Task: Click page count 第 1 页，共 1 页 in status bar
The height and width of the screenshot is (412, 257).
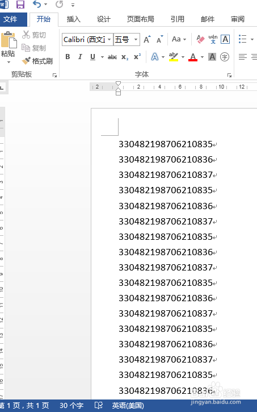Action: pyautogui.click(x=24, y=406)
